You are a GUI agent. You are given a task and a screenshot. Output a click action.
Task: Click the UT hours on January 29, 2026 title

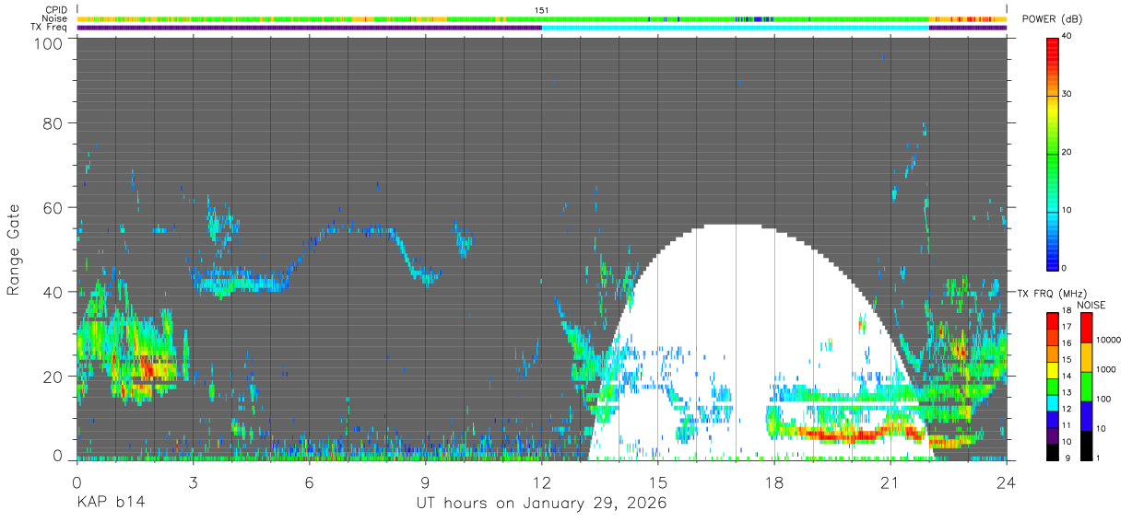click(542, 503)
